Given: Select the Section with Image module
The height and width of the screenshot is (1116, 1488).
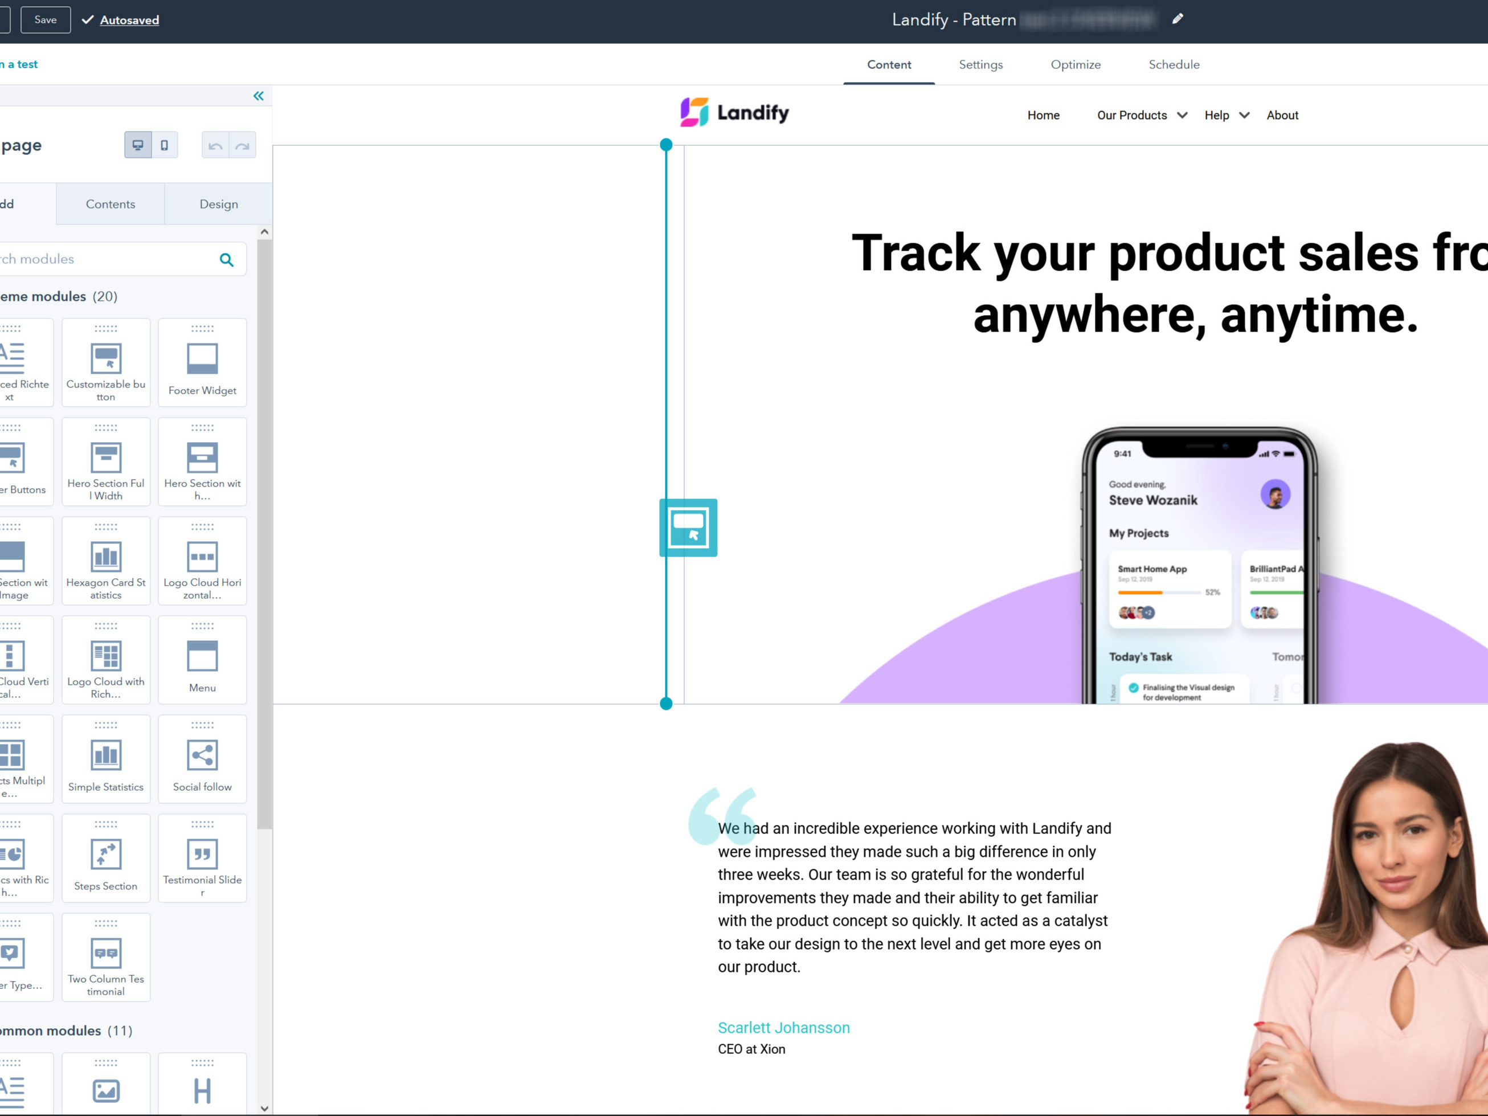Looking at the screenshot, I should pos(26,561).
